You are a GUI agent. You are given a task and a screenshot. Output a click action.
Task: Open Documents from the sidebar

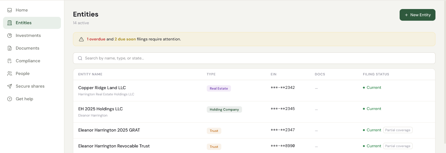[32, 48]
